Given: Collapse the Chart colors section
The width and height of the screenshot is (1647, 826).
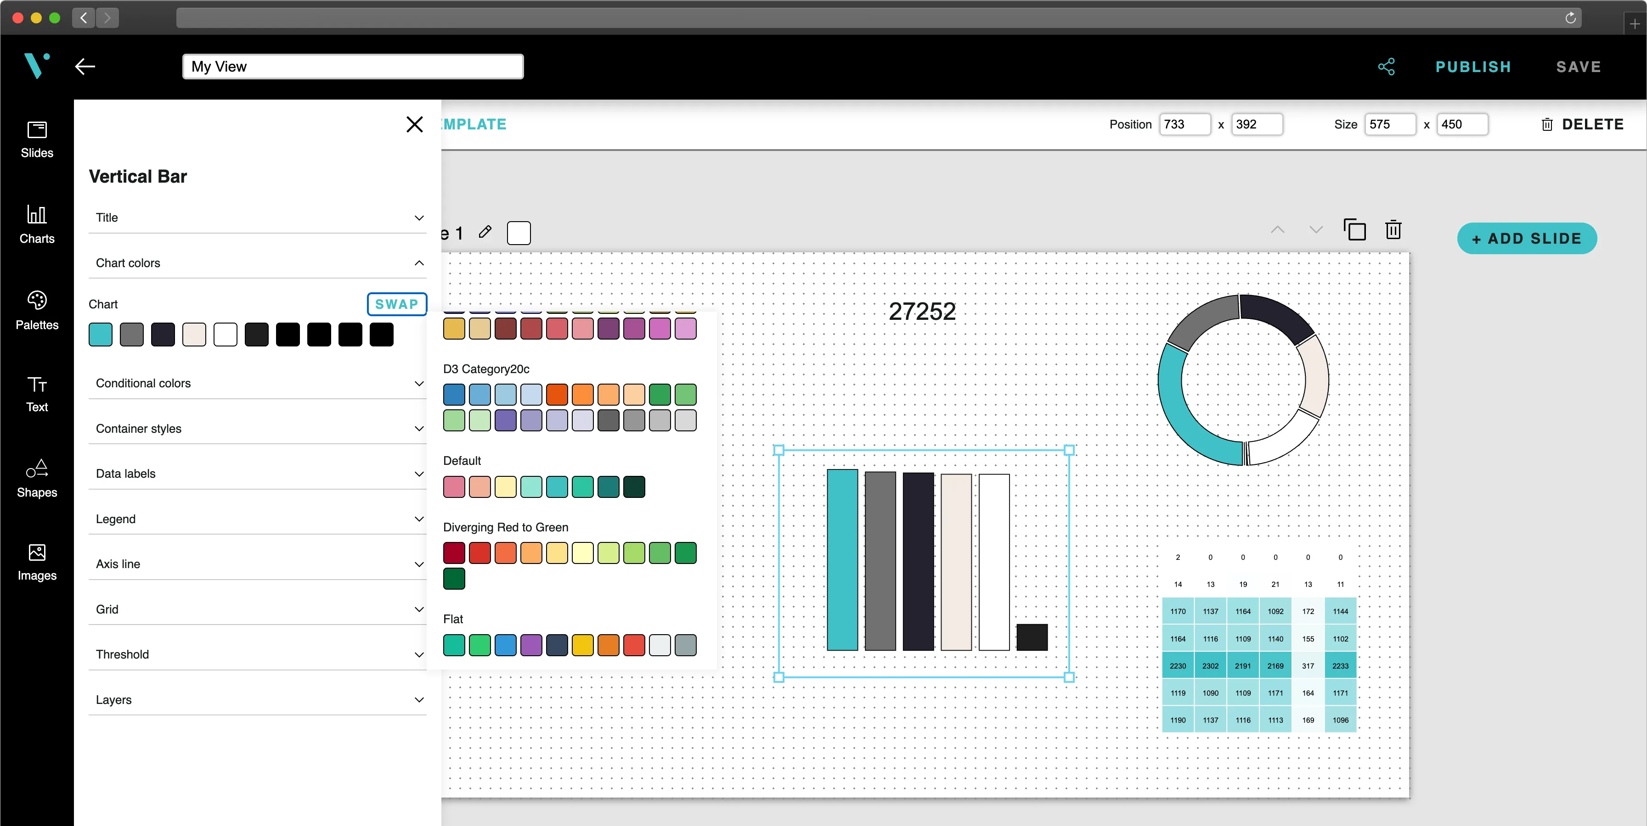Looking at the screenshot, I should pyautogui.click(x=419, y=263).
